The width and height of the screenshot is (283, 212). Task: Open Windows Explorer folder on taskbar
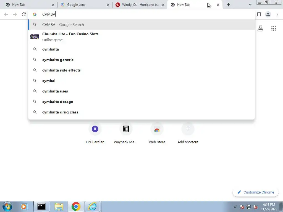tap(59, 206)
